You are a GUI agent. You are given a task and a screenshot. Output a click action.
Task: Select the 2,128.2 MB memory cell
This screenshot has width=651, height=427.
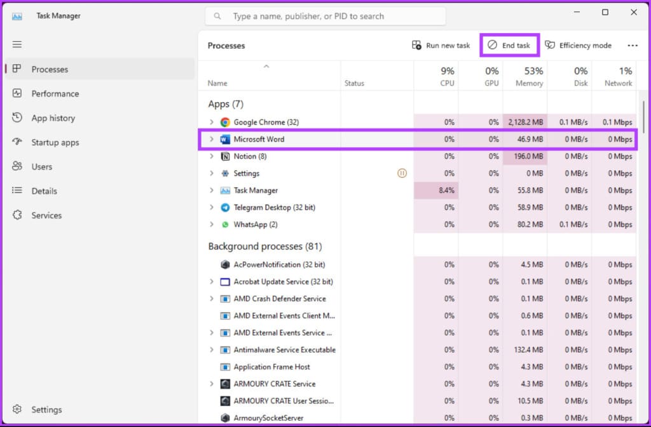[x=524, y=122]
